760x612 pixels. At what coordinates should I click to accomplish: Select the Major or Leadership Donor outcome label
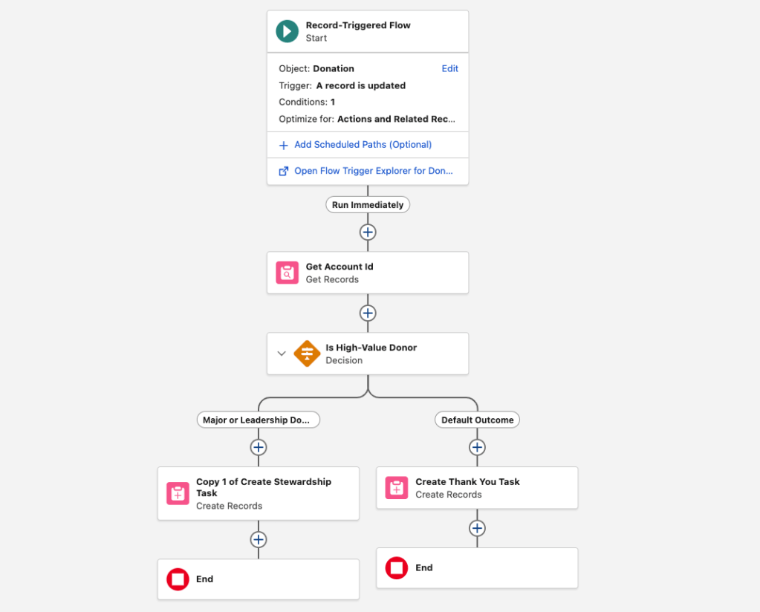259,420
